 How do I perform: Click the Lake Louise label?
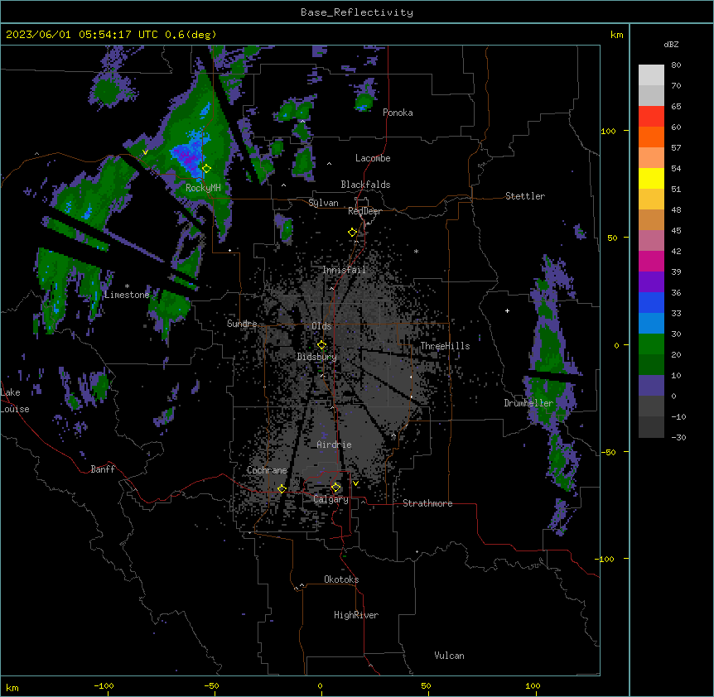pyautogui.click(x=15, y=401)
